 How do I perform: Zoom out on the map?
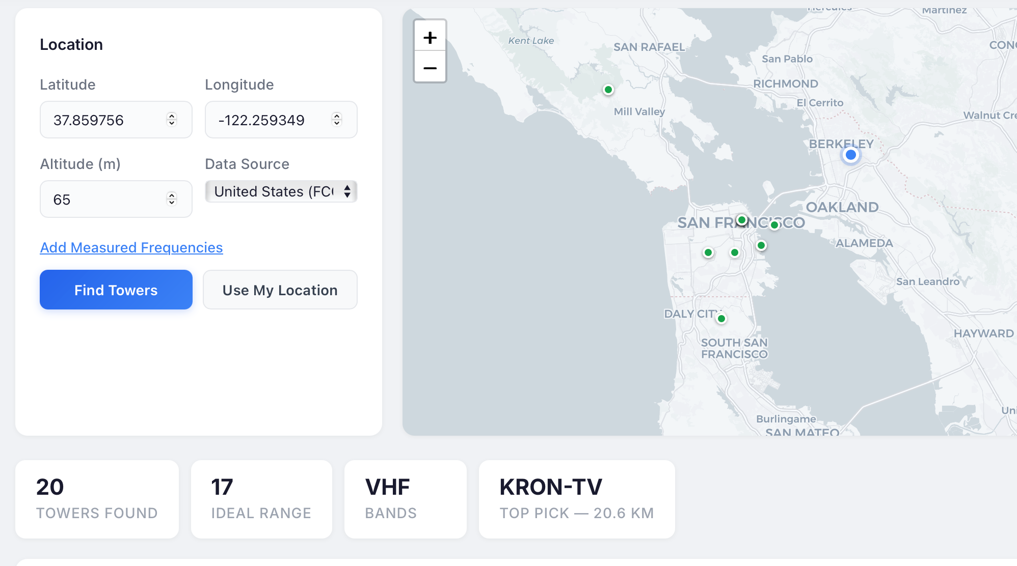coord(430,68)
